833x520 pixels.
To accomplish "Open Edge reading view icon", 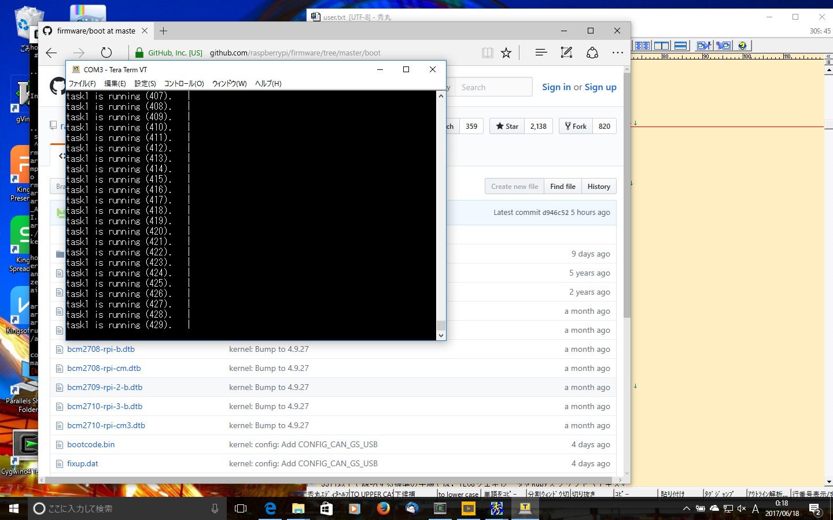I will coord(488,53).
